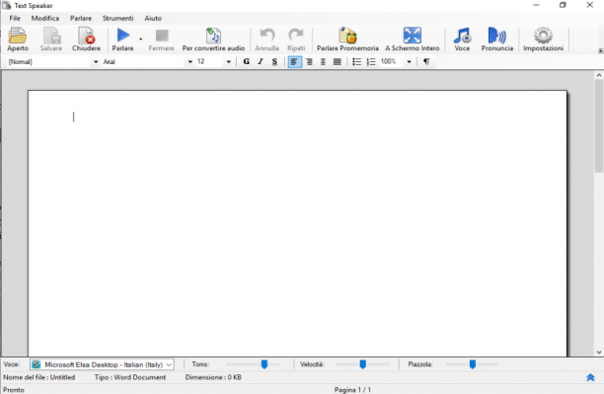The height and width of the screenshot is (394, 604).
Task: Expand the 100% zoom dropdown
Action: (x=410, y=61)
